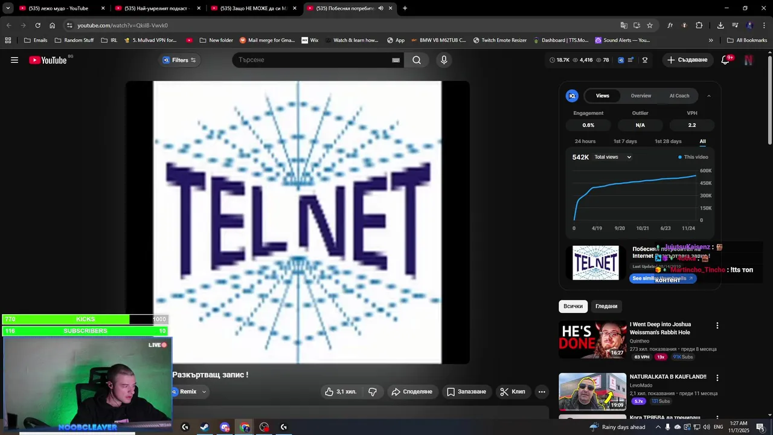Open the tab search dropdown
Image resolution: width=773 pixels, height=435 pixels.
[8, 8]
